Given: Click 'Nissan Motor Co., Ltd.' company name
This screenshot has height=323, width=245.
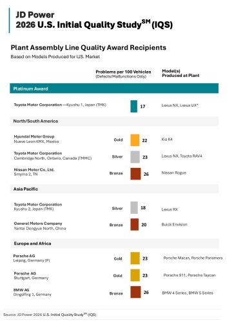Looking at the screenshot, I should click(34, 170).
